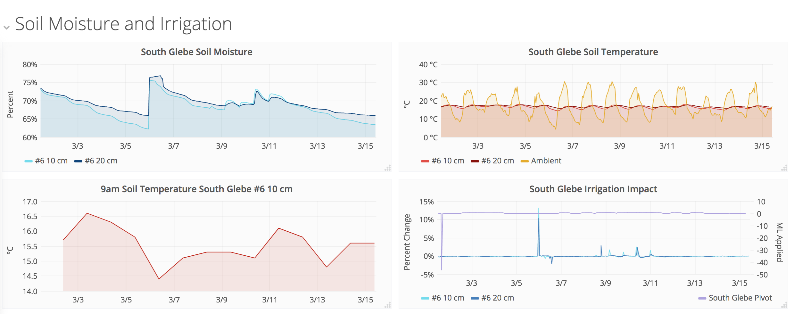Click the purple South Glebe Pivot color swatch
The width and height of the screenshot is (794, 314).
tap(702, 298)
